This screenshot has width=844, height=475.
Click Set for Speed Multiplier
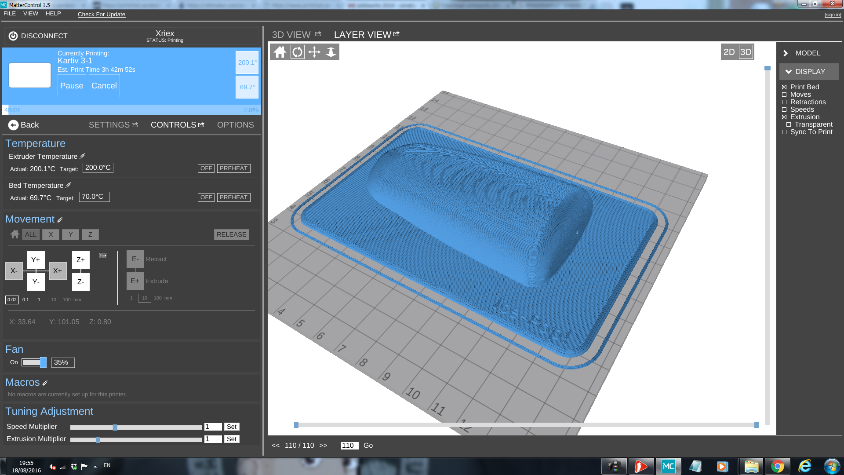click(x=232, y=427)
